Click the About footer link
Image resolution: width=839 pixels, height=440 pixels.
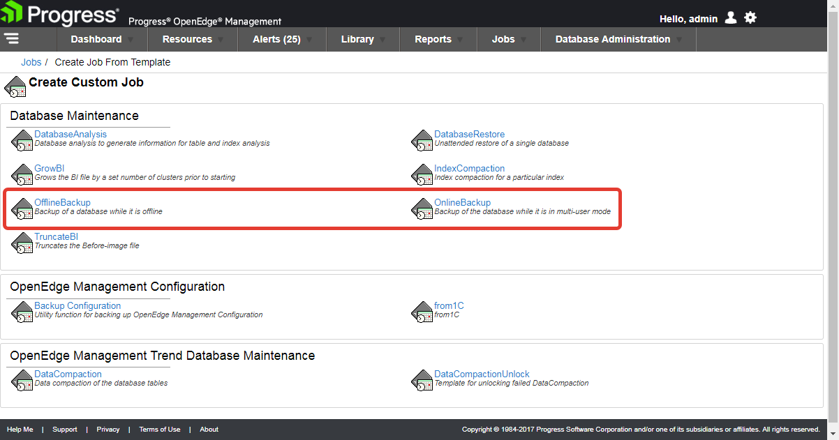tap(209, 430)
